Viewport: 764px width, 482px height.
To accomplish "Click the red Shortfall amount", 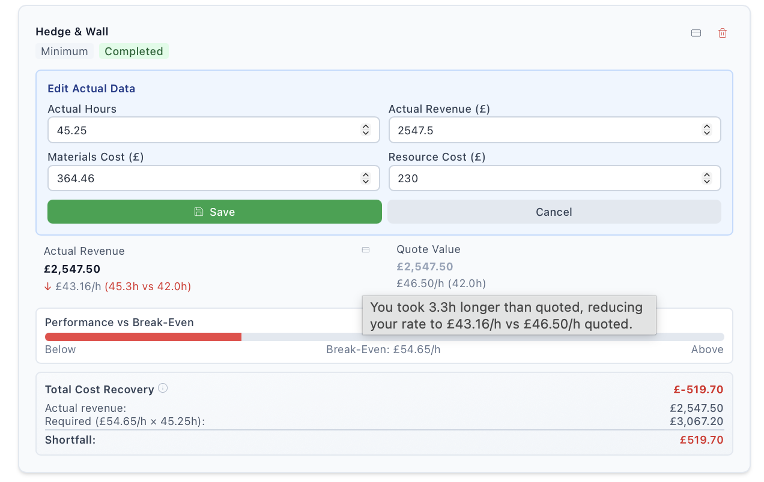I will point(702,439).
